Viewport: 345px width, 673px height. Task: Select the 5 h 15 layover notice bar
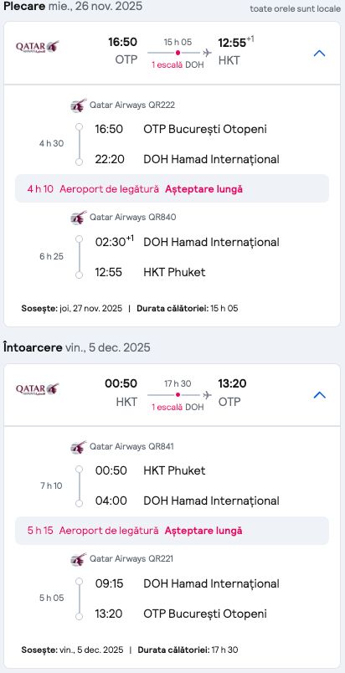(172, 531)
